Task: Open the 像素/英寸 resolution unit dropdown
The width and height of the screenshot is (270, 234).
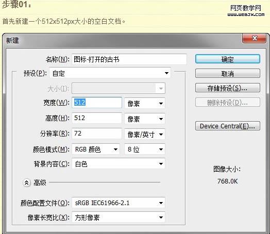Action: (145, 134)
